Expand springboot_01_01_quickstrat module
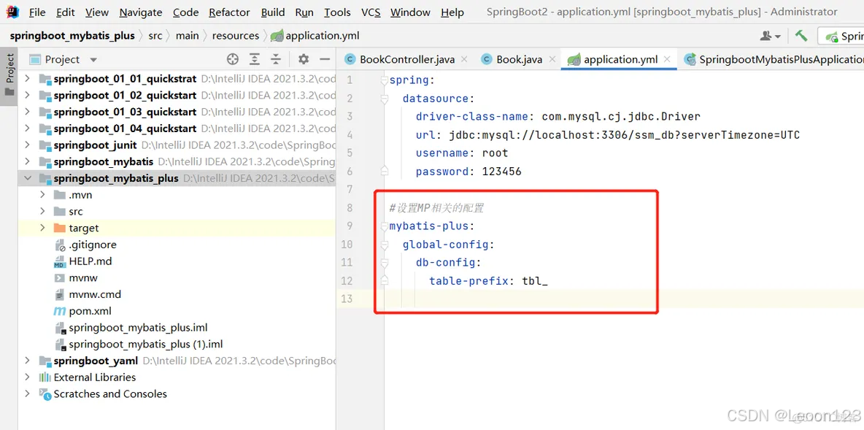The width and height of the screenshot is (864, 430). [28, 79]
